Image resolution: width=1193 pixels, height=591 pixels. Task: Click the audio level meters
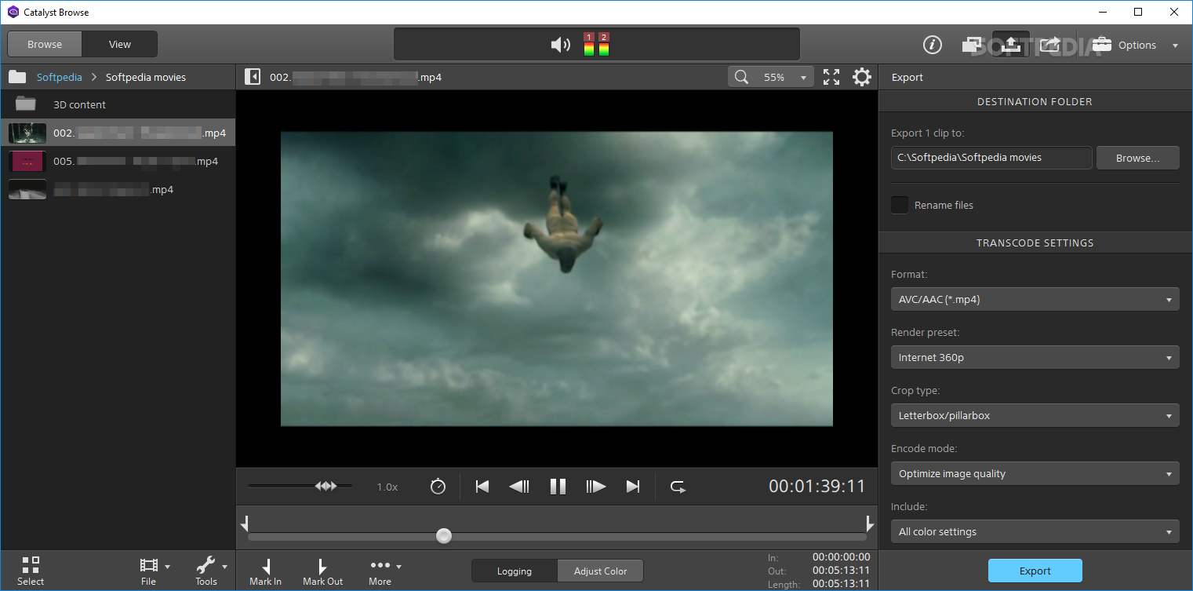click(596, 45)
